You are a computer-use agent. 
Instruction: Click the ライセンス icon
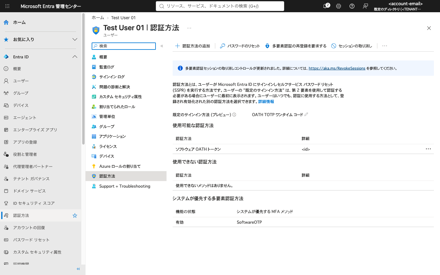(x=94, y=146)
